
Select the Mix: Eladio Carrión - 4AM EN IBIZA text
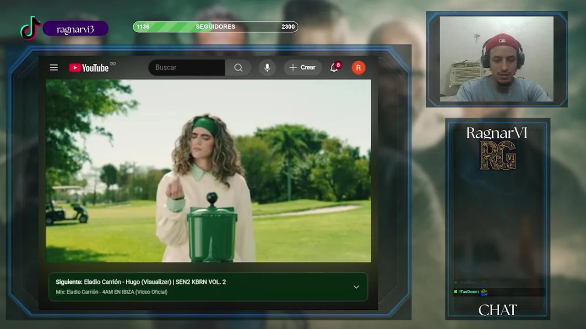pyautogui.click(x=112, y=292)
